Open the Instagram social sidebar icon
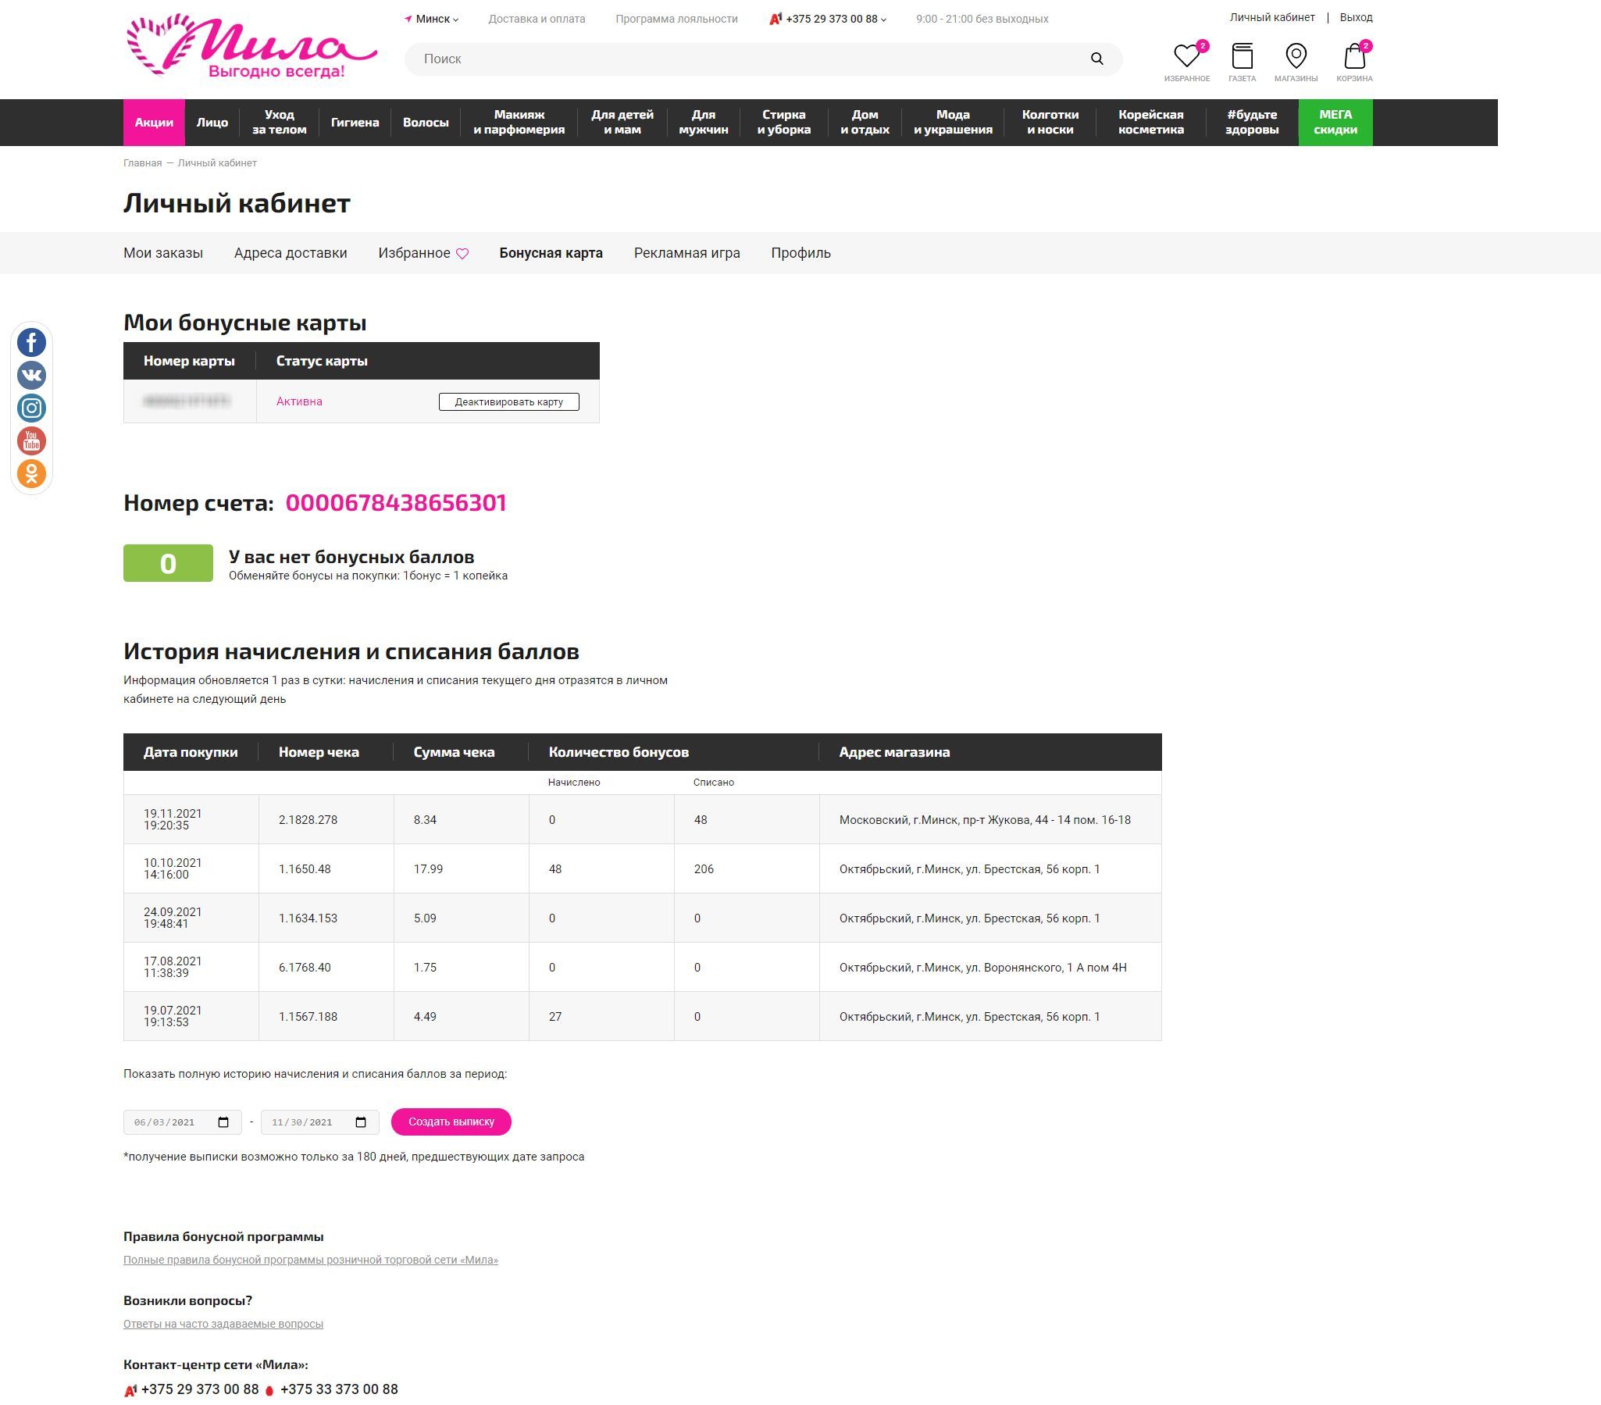The image size is (1601, 1405). (31, 408)
